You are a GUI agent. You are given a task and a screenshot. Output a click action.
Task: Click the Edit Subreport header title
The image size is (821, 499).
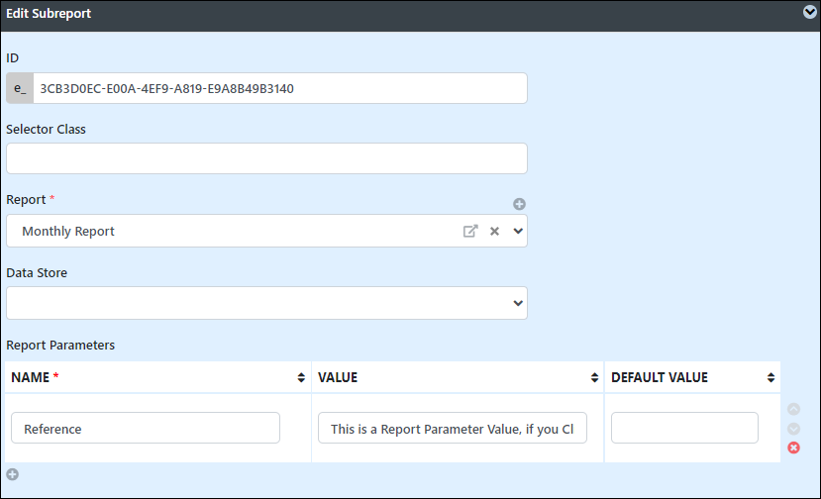coord(49,14)
